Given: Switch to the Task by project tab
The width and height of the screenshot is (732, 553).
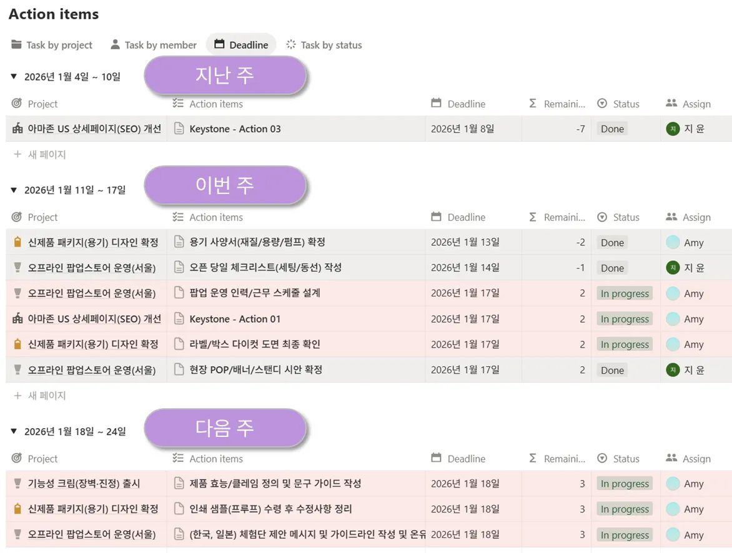Looking at the screenshot, I should point(52,45).
